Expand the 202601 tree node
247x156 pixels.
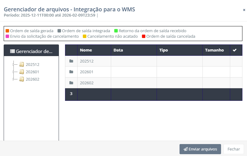[14, 72]
